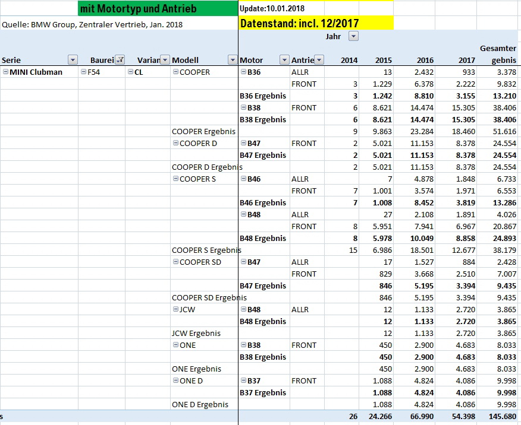Collapse the B48 motor under JCW
Viewport: 521px width, 425px height.
tap(244, 309)
